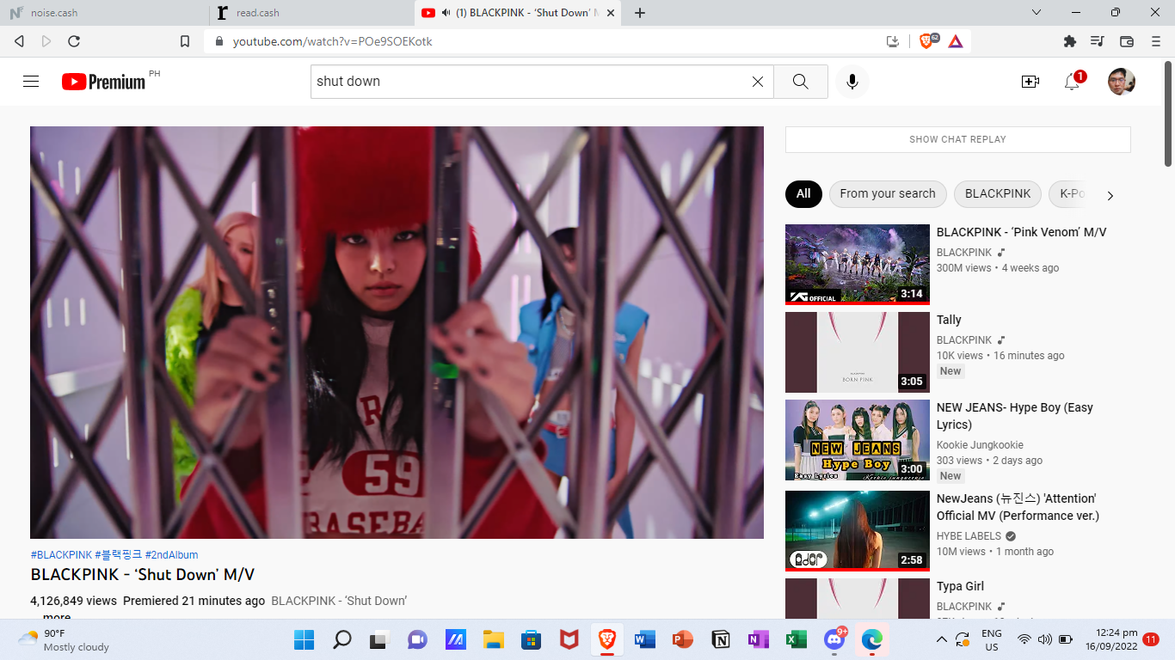
Task: Open the 'Typa Girl' video title
Action: point(960,586)
